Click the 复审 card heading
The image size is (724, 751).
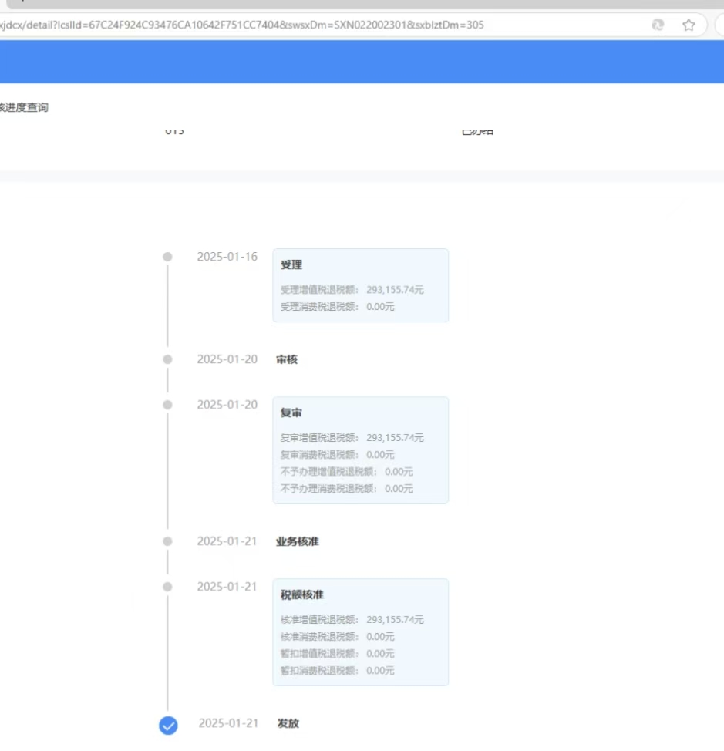click(291, 413)
